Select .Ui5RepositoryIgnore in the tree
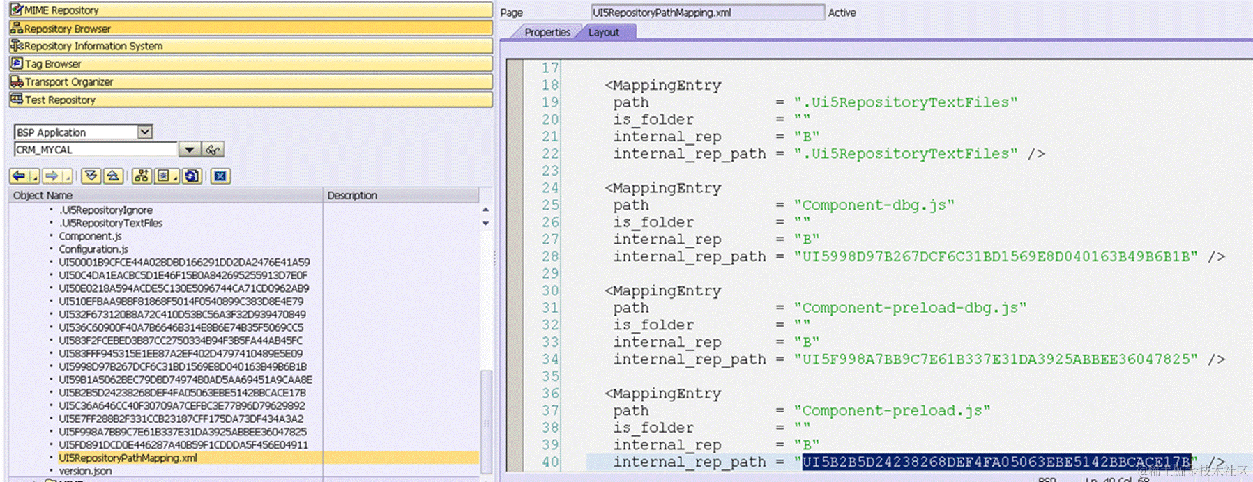Screen dimensions: 1253x482 [105, 210]
